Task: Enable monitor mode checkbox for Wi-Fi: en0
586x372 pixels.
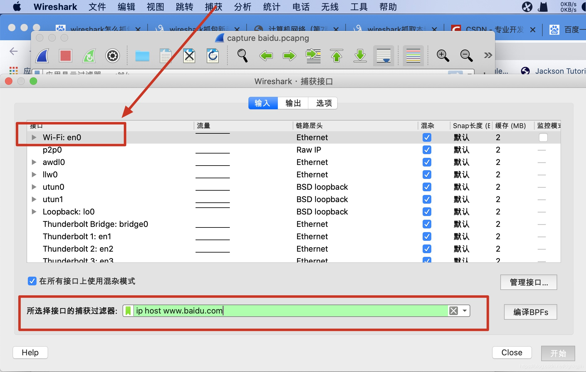Action: (543, 137)
